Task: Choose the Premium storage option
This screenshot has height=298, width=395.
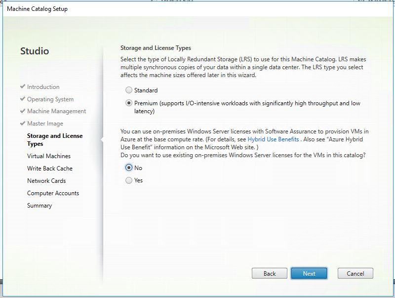Action: 129,103
